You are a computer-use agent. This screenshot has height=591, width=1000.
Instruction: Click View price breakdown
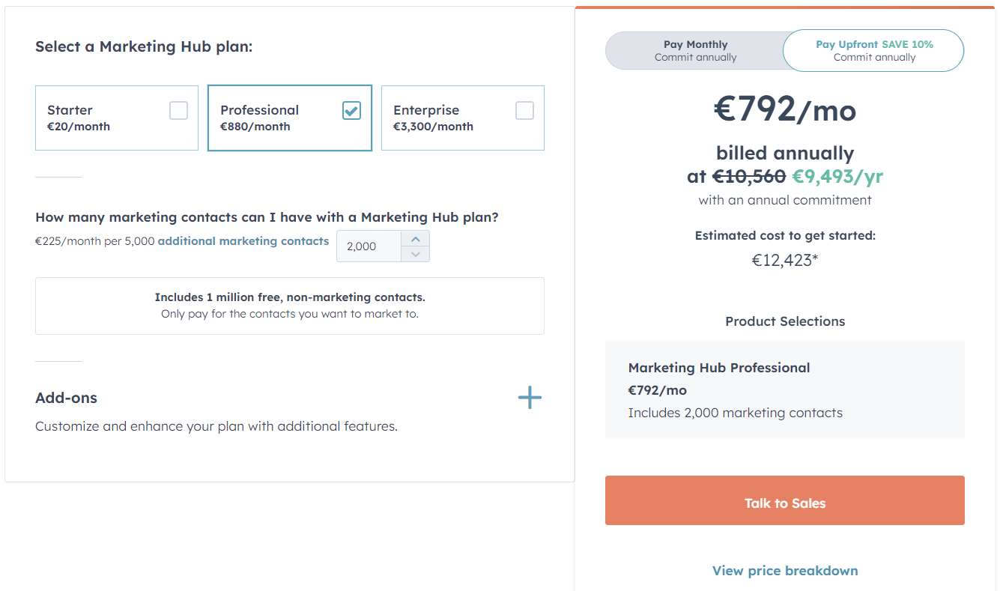784,570
